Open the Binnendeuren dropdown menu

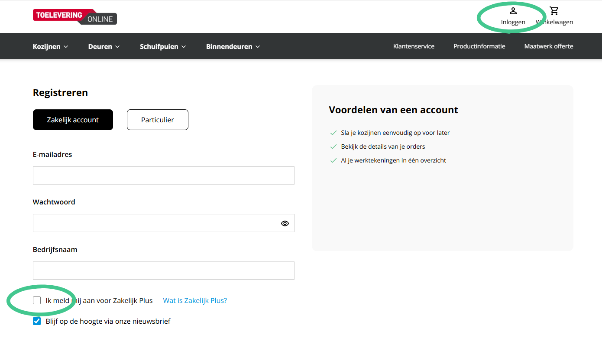tap(233, 46)
